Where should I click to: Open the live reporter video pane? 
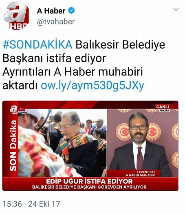(x=143, y=143)
